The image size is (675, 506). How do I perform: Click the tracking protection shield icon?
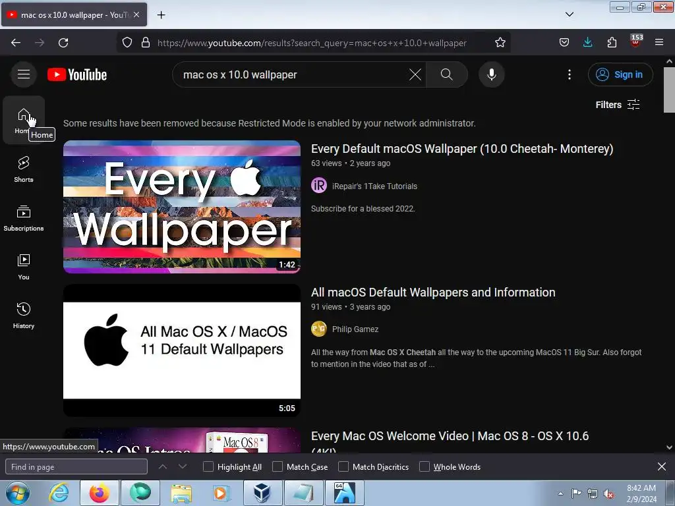[x=127, y=43]
